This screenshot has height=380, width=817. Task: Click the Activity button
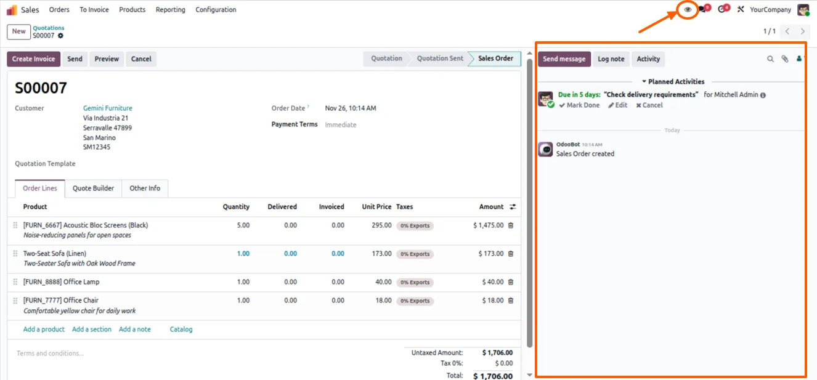point(648,59)
